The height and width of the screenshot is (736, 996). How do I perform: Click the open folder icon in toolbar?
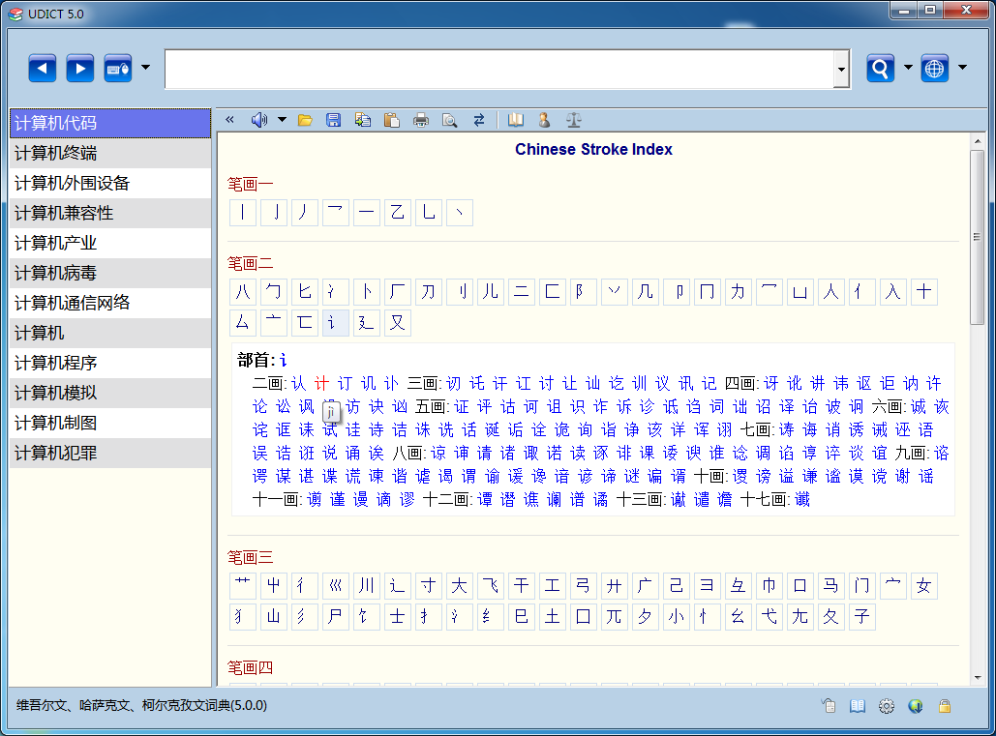tap(305, 120)
